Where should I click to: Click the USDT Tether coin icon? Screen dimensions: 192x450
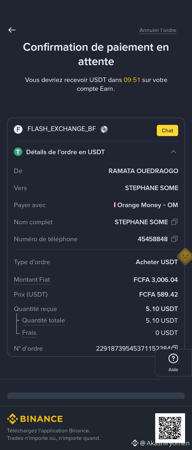pos(18,152)
